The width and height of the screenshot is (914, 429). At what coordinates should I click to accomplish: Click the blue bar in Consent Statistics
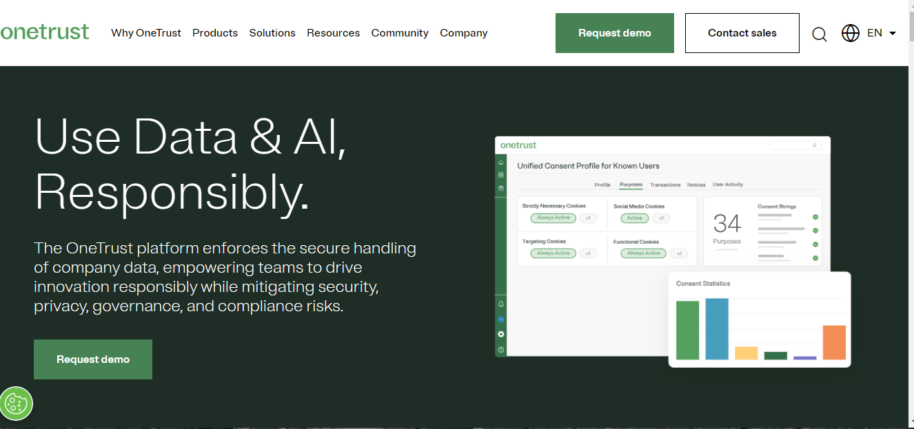pyautogui.click(x=717, y=328)
